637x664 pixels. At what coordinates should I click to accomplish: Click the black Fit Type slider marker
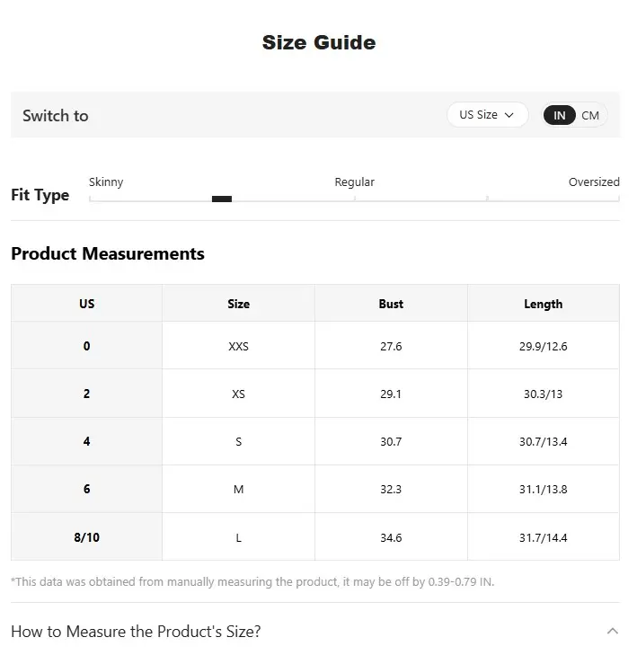(x=222, y=199)
